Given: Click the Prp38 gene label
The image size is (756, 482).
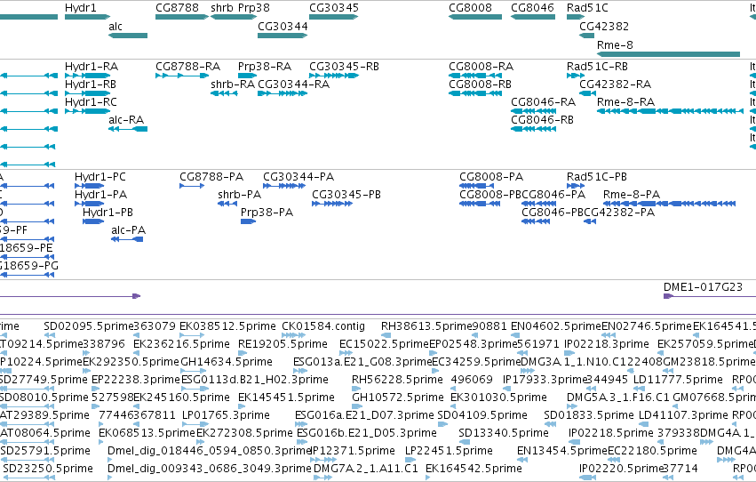Looking at the screenshot, I should 253,8.
